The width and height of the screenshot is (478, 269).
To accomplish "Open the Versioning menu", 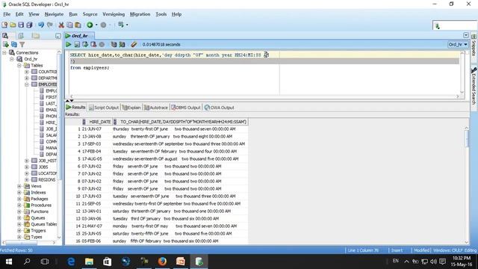I will coord(114,14).
